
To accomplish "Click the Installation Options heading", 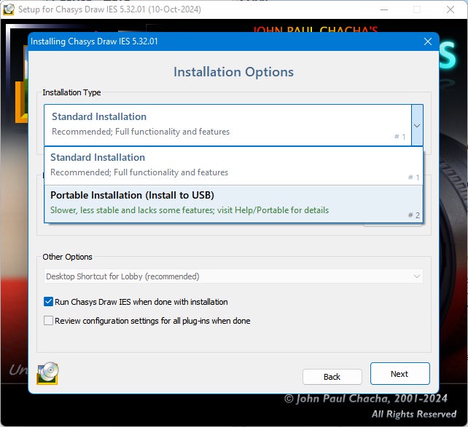I will coord(234,72).
